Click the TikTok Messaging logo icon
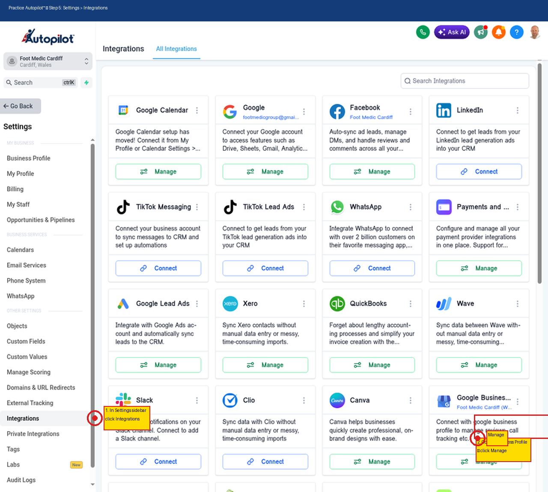The width and height of the screenshot is (548, 492). (x=123, y=207)
